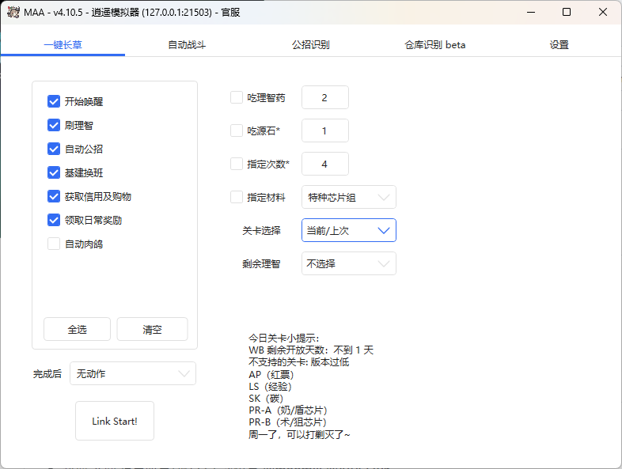Open the 特种芯片组 material dropdown
Screen dimensions: 622x469
pos(349,197)
